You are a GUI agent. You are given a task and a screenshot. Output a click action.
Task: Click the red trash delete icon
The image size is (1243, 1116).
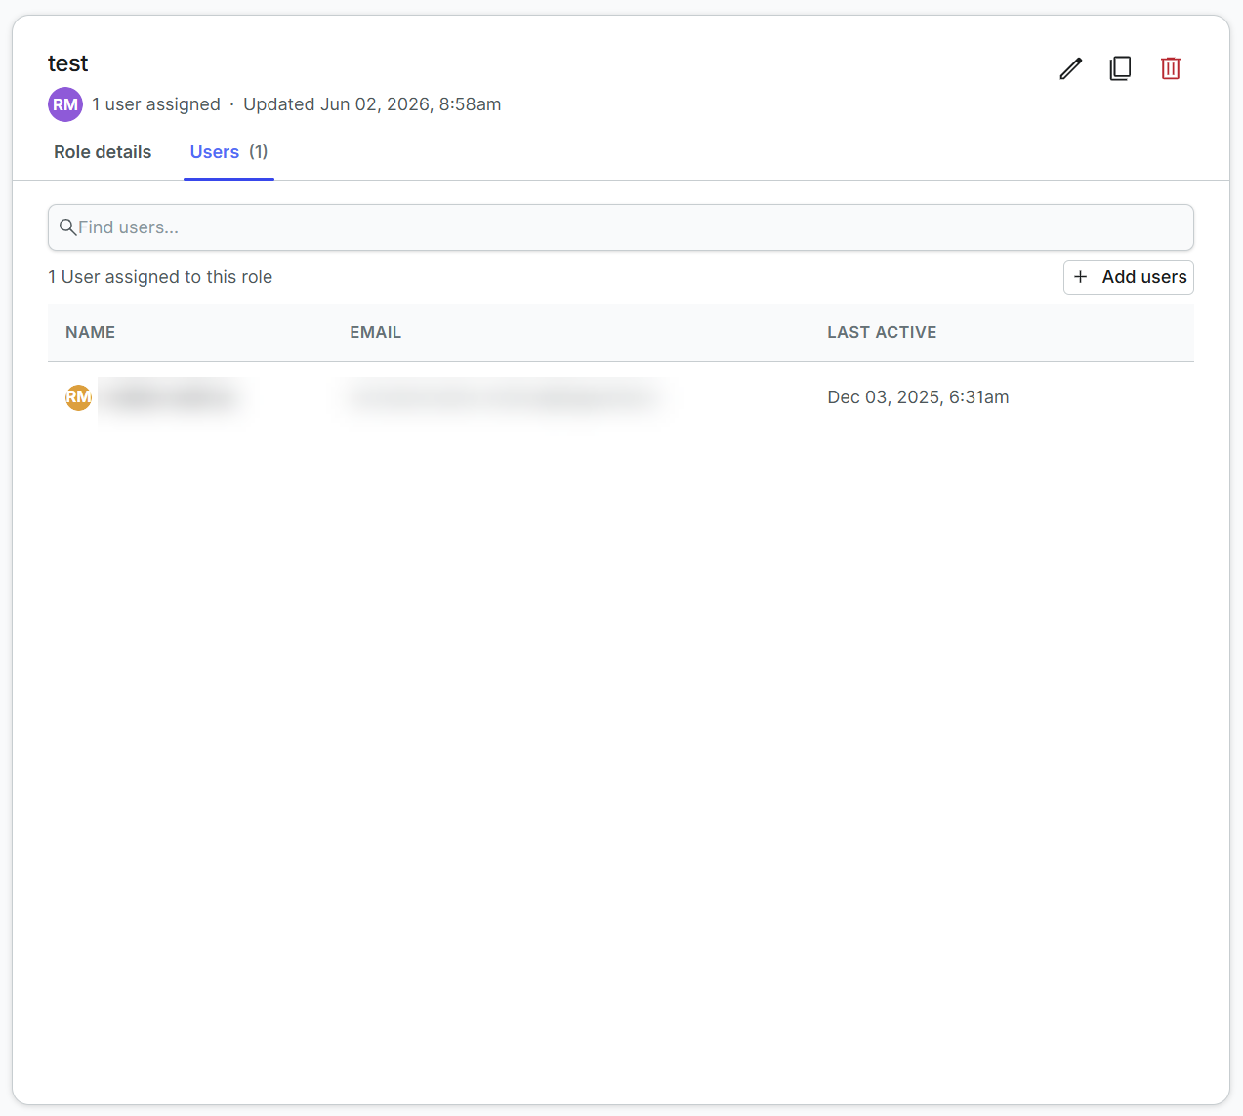tap(1171, 68)
